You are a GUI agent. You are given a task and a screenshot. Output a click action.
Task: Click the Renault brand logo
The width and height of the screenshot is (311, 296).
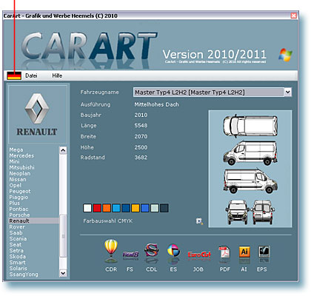point(37,115)
